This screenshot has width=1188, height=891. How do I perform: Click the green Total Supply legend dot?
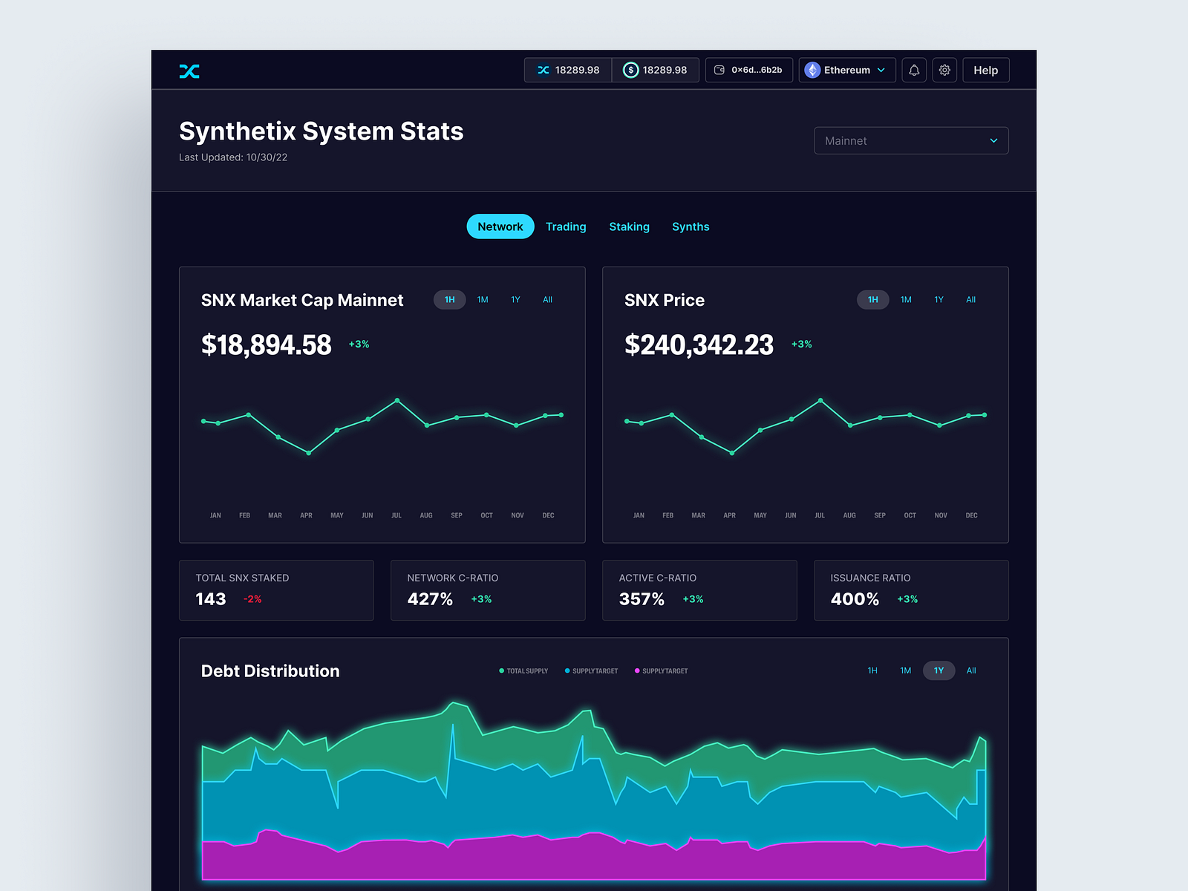503,670
